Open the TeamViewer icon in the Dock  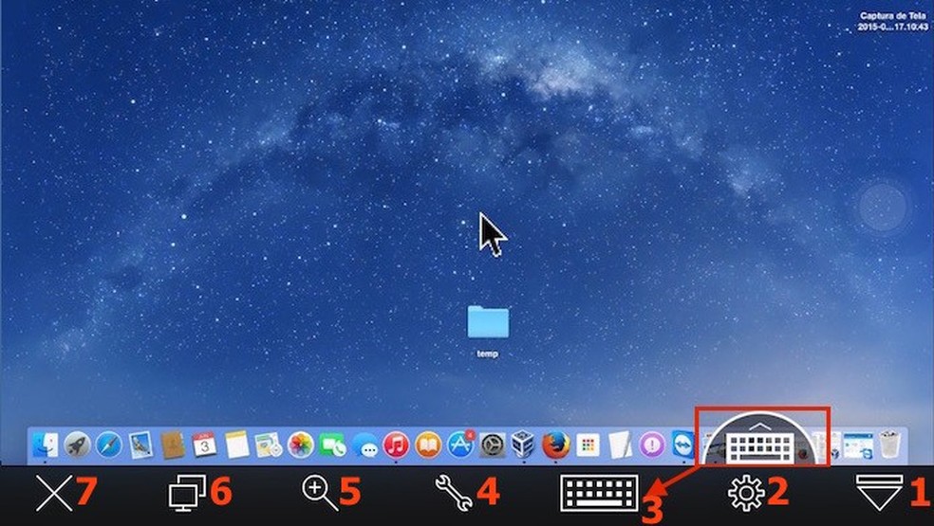pyautogui.click(x=683, y=445)
